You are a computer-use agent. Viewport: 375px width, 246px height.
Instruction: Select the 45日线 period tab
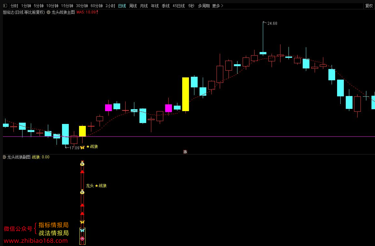click(179, 6)
